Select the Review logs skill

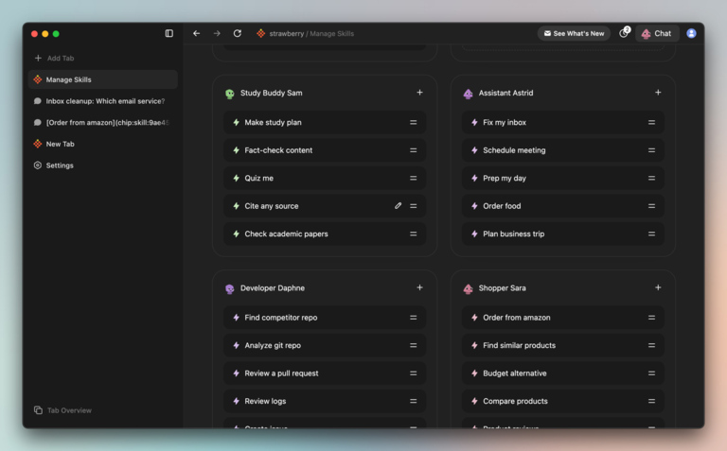325,401
